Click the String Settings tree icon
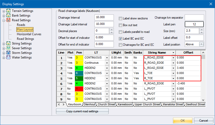 tap(9, 43)
